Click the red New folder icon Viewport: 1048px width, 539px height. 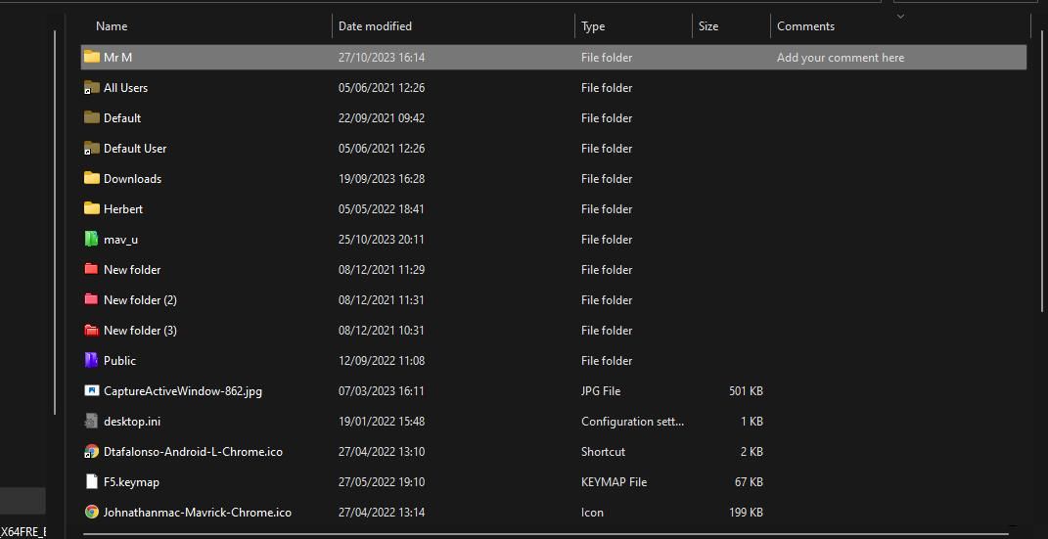click(x=91, y=269)
